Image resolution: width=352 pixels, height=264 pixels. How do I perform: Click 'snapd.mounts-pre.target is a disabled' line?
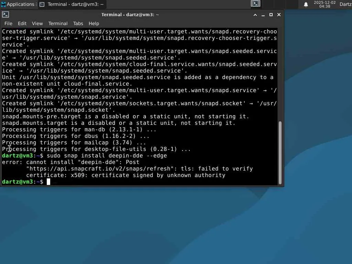pos(125,117)
